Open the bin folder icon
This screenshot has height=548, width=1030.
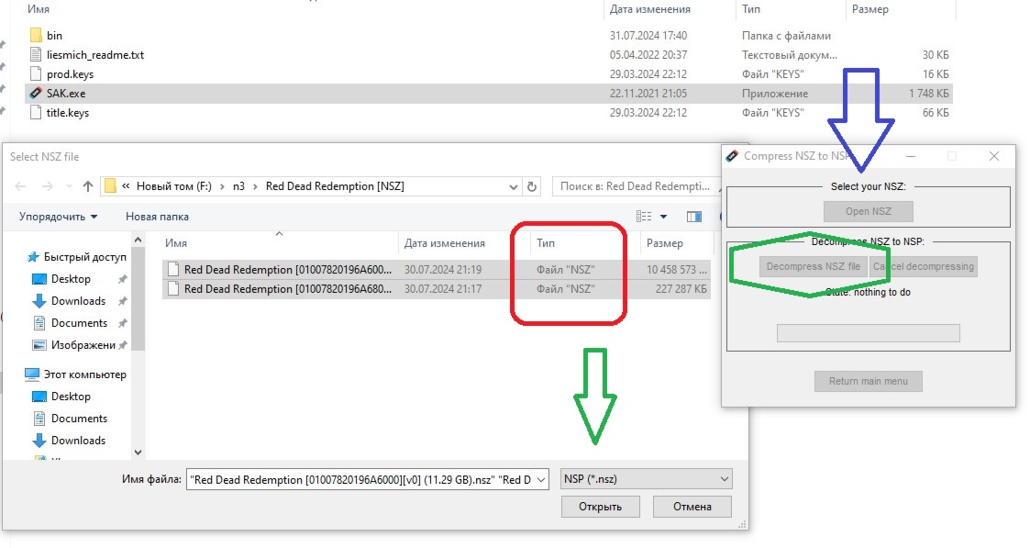36,35
